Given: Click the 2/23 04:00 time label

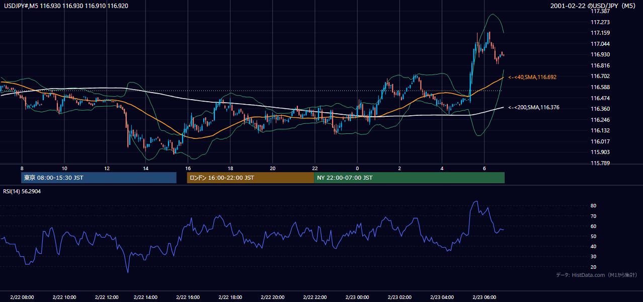Looking at the screenshot, I should click(442, 297).
